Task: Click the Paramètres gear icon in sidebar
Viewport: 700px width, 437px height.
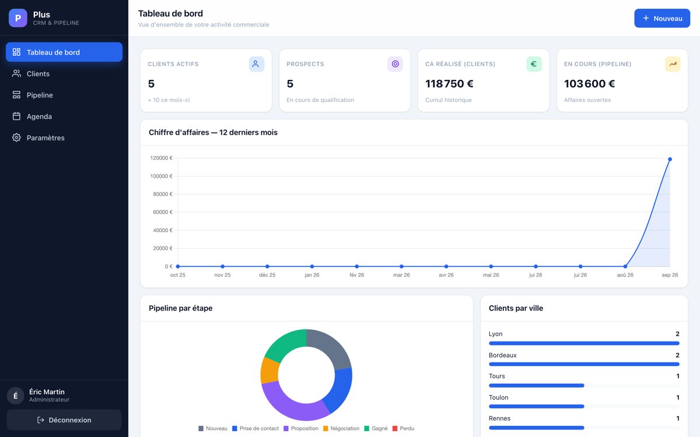Action: click(16, 138)
